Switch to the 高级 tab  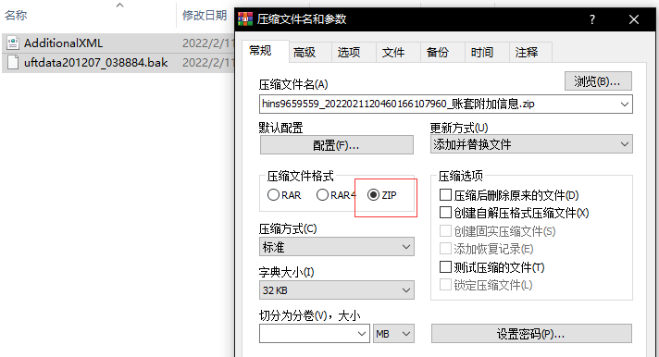click(x=310, y=52)
